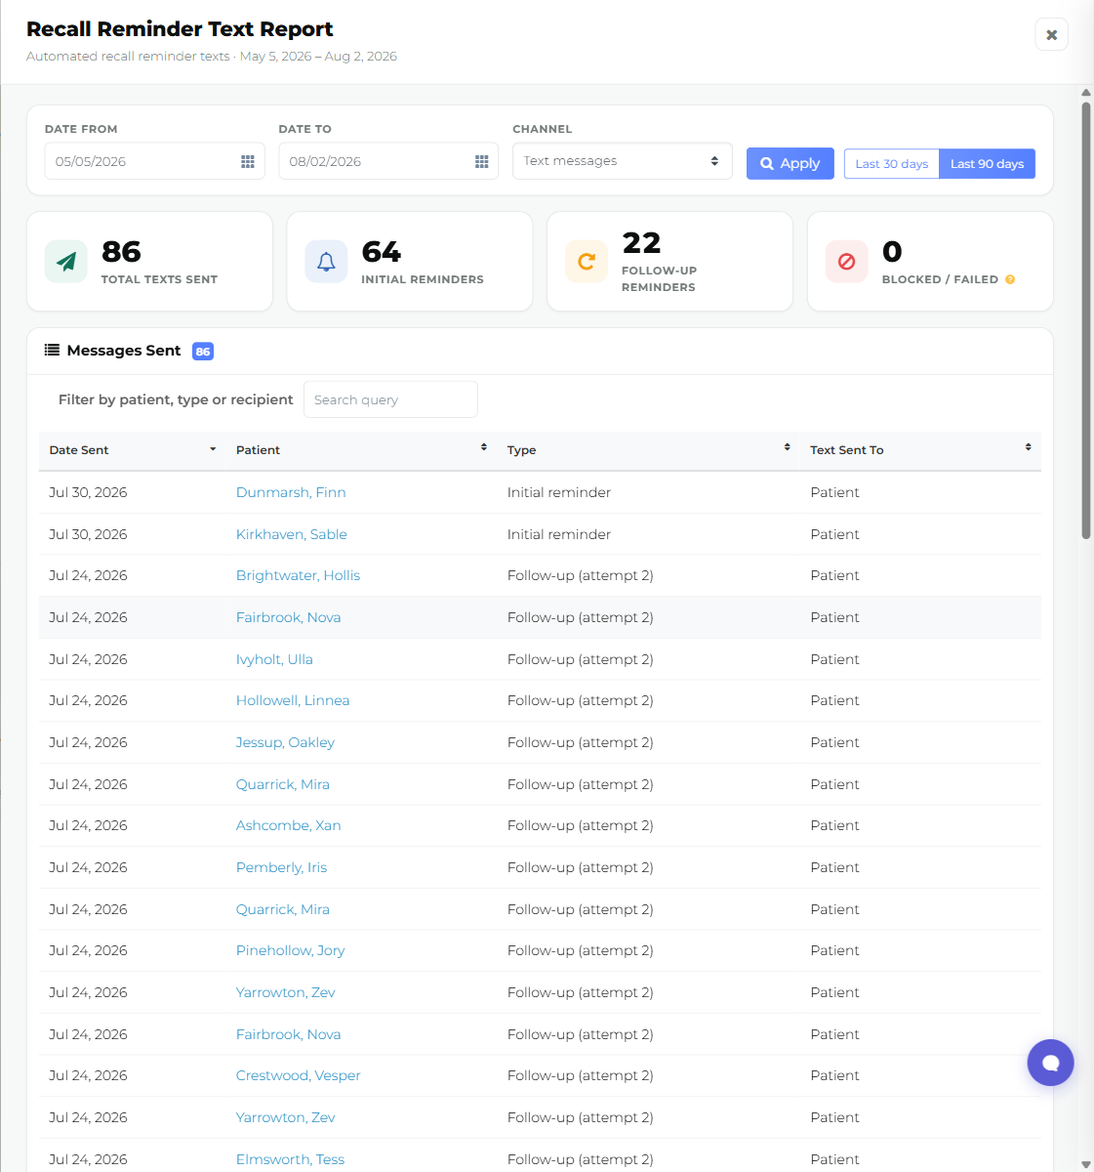The height and width of the screenshot is (1172, 1094).
Task: Close the Recall Reminder Text Report dialog
Action: [1052, 34]
